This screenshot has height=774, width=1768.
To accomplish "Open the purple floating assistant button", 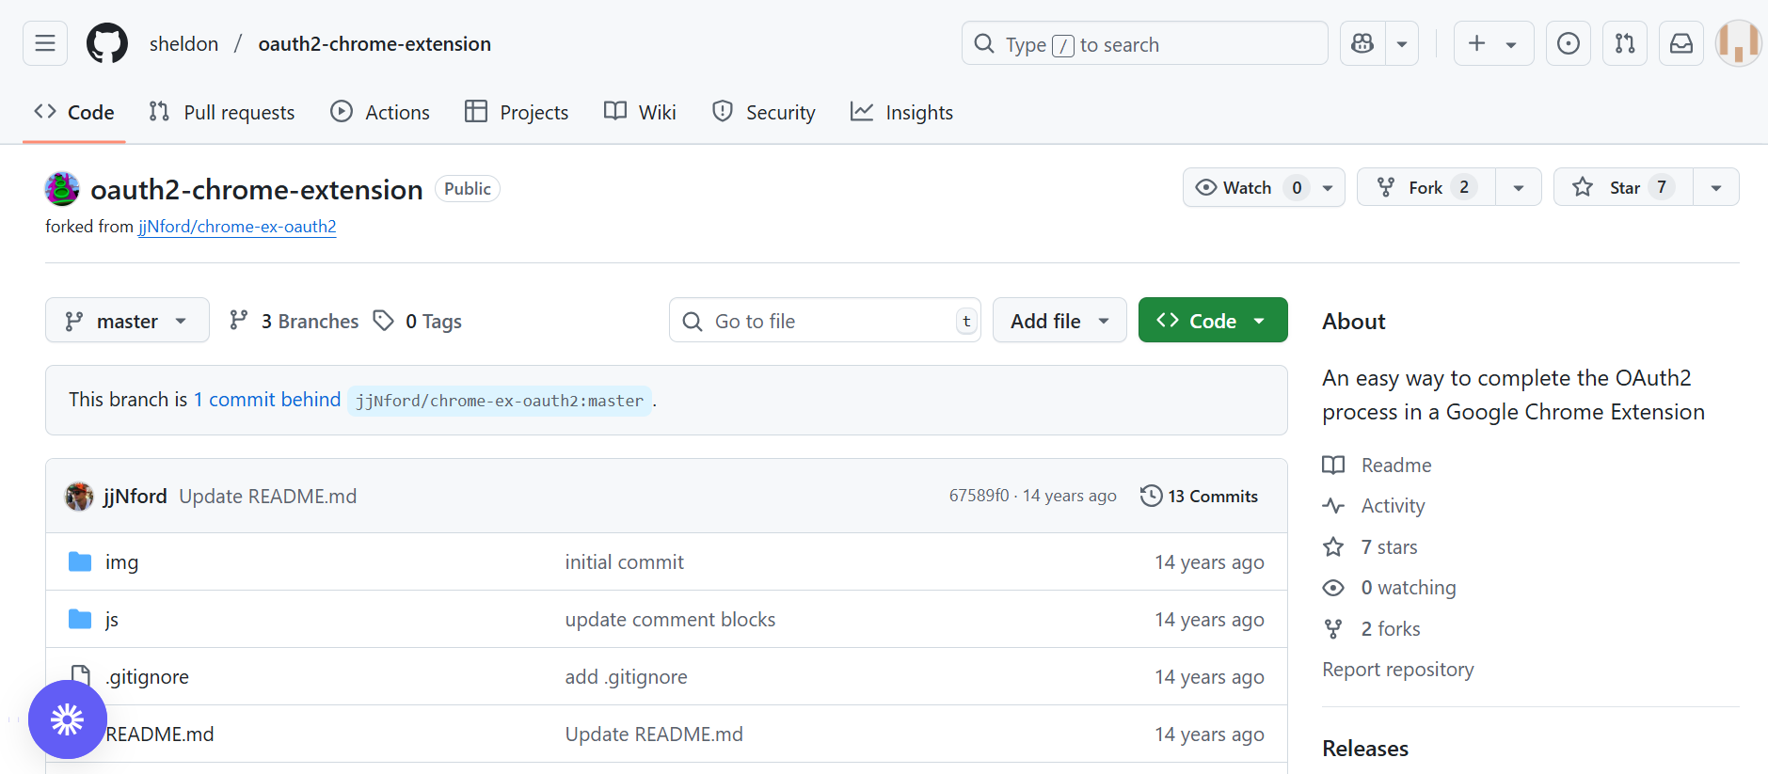I will (68, 719).
